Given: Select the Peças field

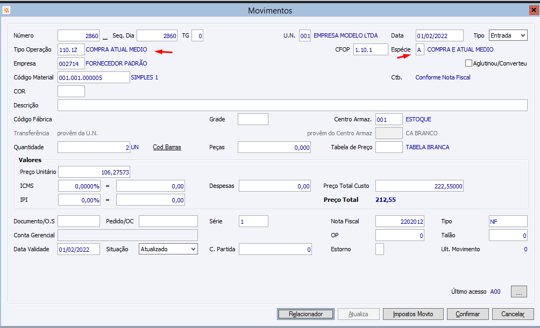Looking at the screenshot, I should [274, 147].
